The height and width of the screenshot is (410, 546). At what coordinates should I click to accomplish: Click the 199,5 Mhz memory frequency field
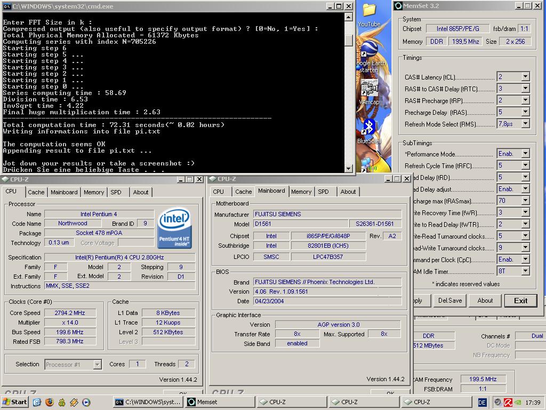[465, 42]
